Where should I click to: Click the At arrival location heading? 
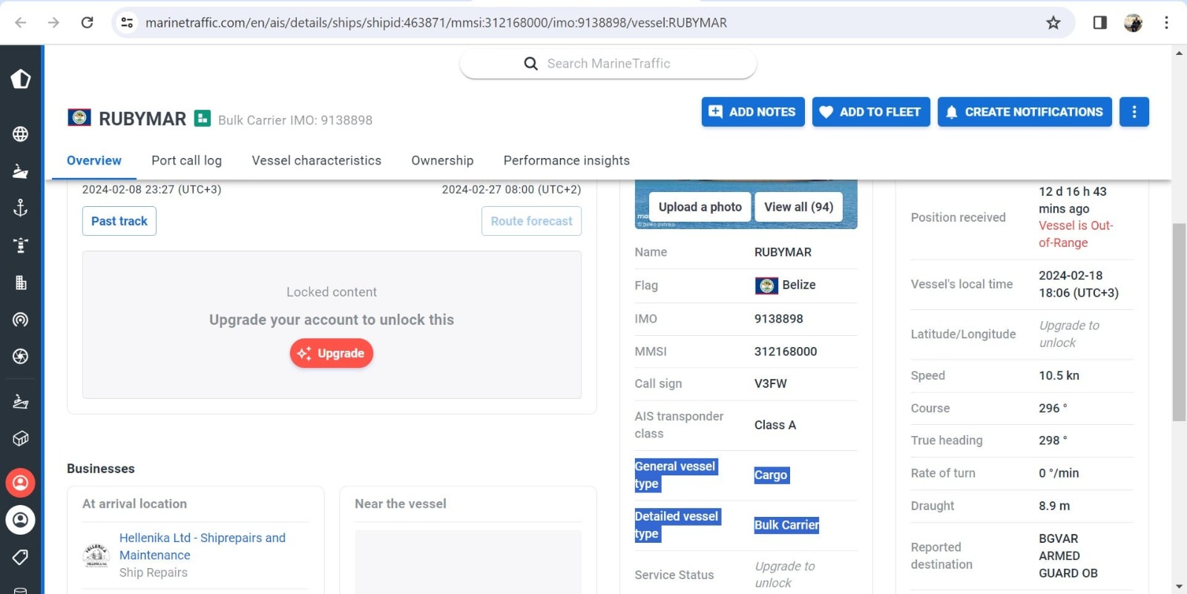134,504
